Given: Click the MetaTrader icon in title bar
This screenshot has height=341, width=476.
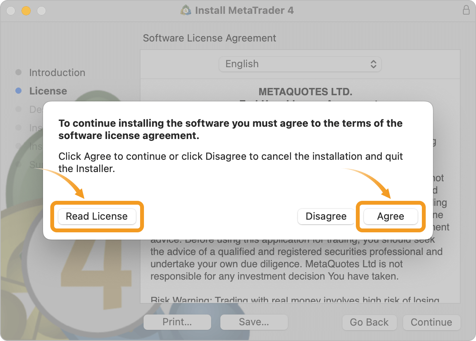Looking at the screenshot, I should [186, 10].
